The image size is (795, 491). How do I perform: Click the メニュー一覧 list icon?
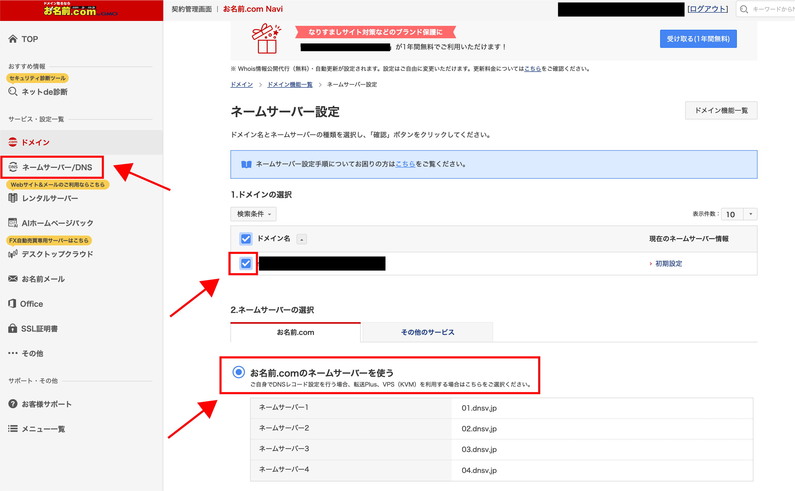click(13, 429)
